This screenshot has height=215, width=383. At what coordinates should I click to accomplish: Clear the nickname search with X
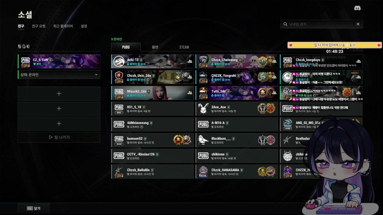click(x=358, y=24)
